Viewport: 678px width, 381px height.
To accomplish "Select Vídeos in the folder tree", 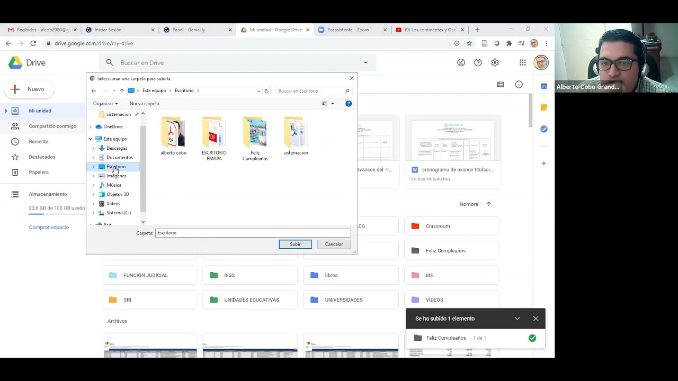I will 113,204.
